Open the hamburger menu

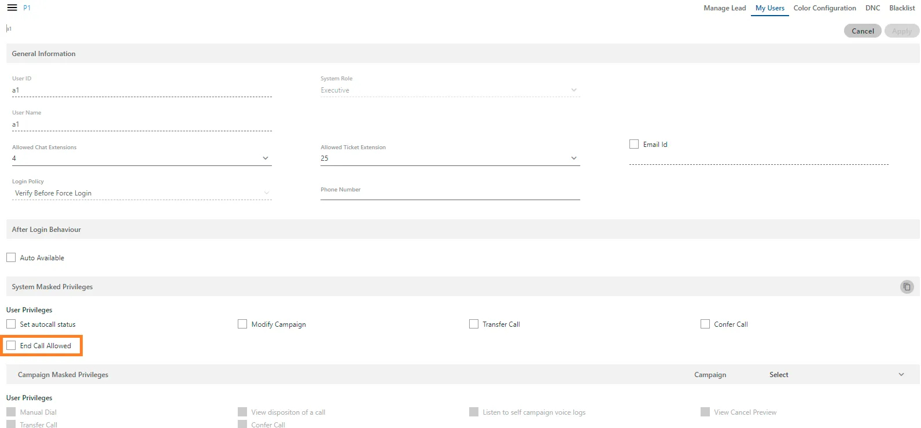pos(12,8)
